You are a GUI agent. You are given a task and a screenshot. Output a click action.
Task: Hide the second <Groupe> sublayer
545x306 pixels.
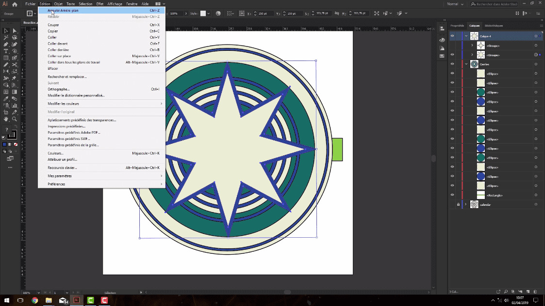click(452, 54)
